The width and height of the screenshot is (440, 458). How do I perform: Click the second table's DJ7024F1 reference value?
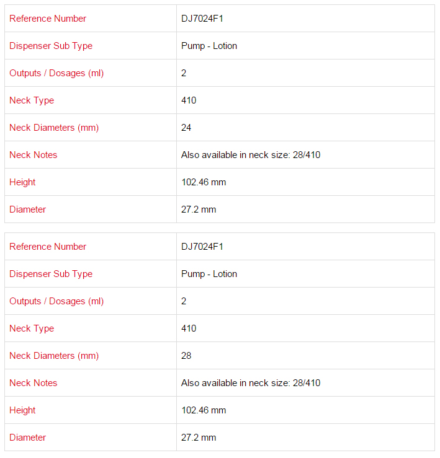202,247
